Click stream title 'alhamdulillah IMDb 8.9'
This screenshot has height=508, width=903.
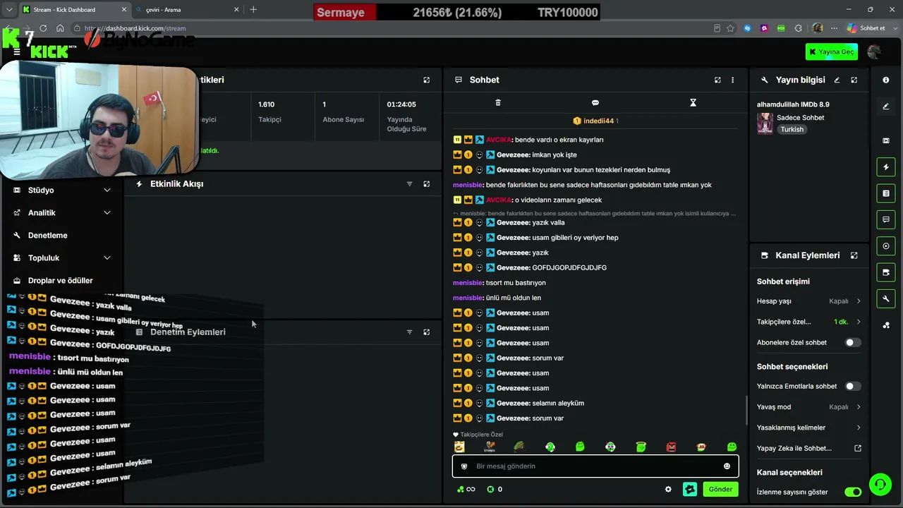point(793,105)
